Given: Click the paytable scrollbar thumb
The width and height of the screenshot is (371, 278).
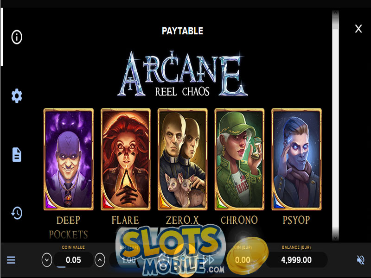Looking at the screenshot, I should tap(335, 22).
